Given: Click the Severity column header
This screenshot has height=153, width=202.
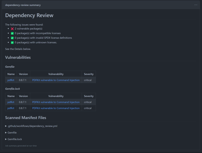Looking at the screenshot, I should coord(89,74).
